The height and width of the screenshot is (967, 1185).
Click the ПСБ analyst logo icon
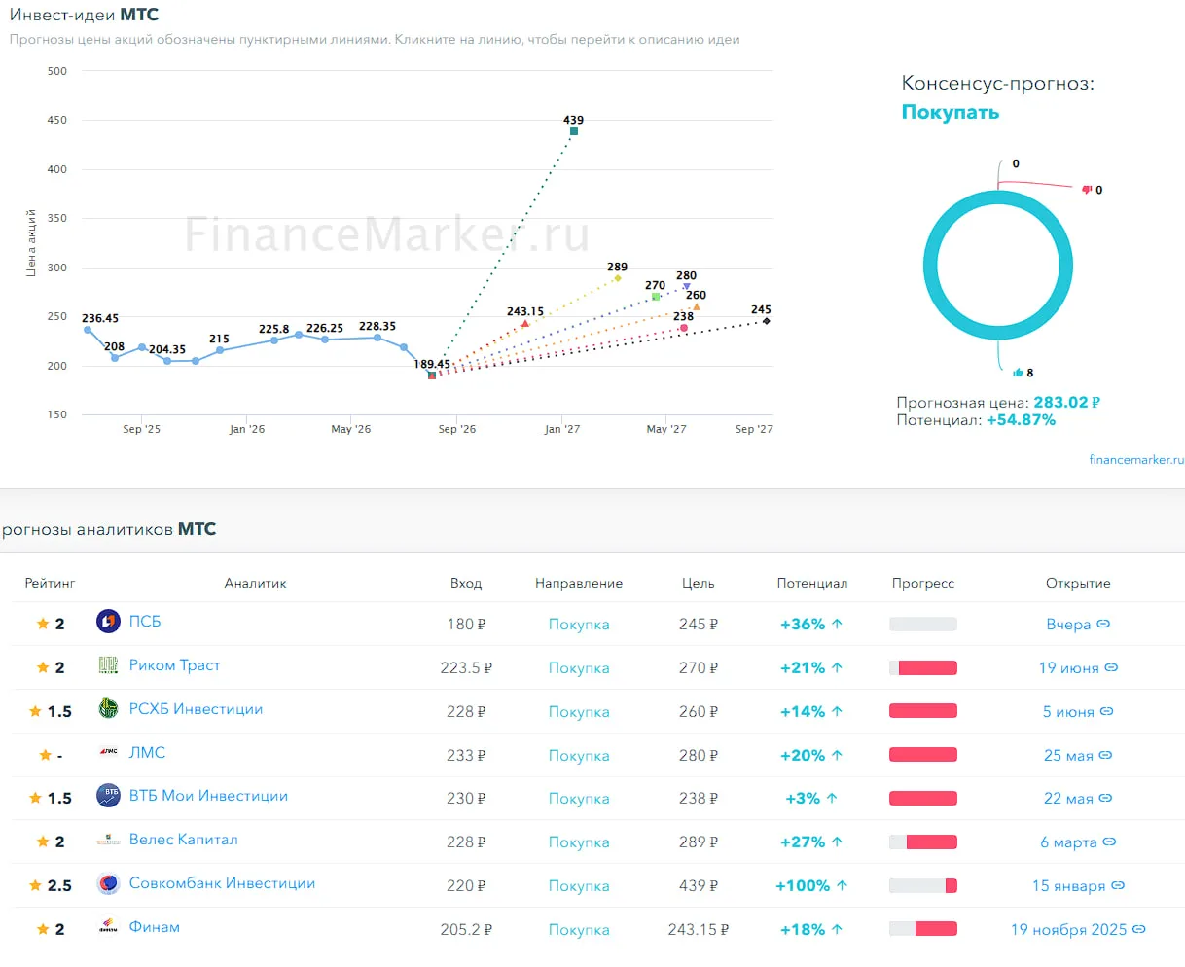[108, 621]
